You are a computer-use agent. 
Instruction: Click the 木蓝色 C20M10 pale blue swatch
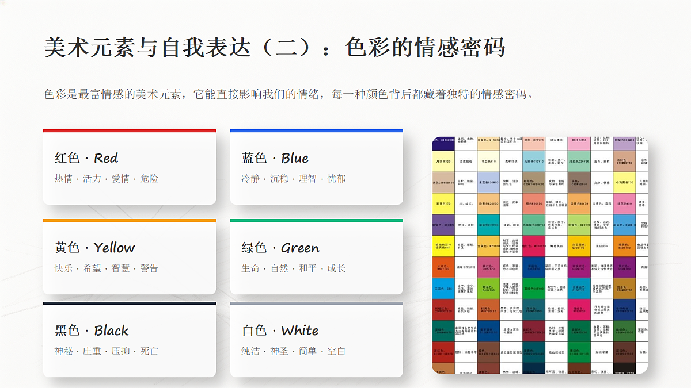(488, 183)
